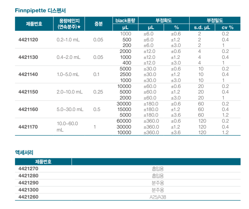Select accessory number 4421260
Screen dimensions: 249x209
point(28,197)
